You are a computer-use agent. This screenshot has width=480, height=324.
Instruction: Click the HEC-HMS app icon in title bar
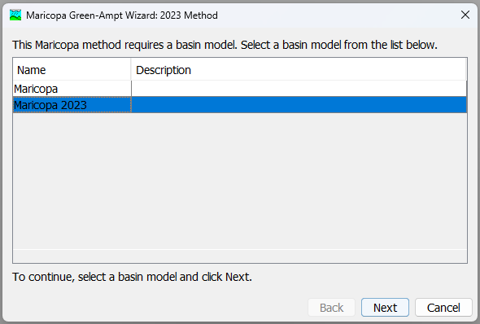pos(15,15)
